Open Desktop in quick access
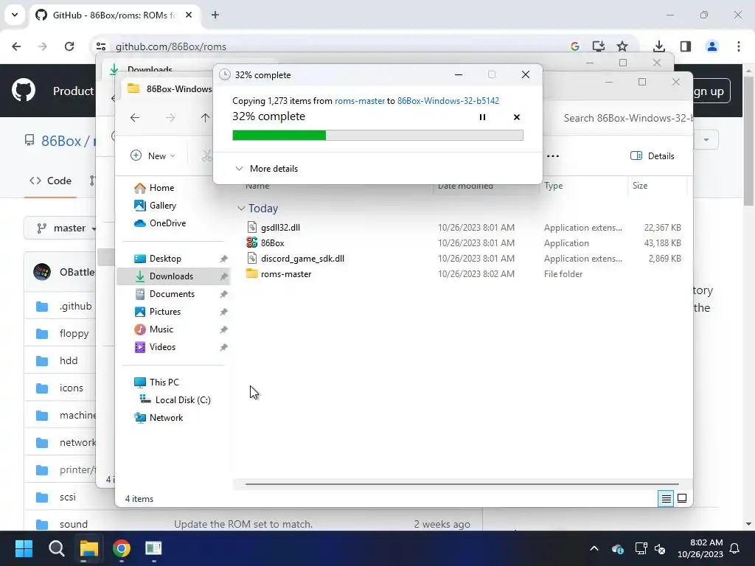 click(165, 259)
